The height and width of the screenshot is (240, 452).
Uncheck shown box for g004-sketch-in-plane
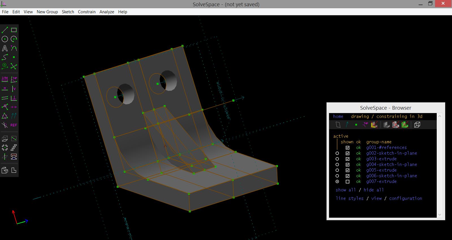click(x=347, y=165)
